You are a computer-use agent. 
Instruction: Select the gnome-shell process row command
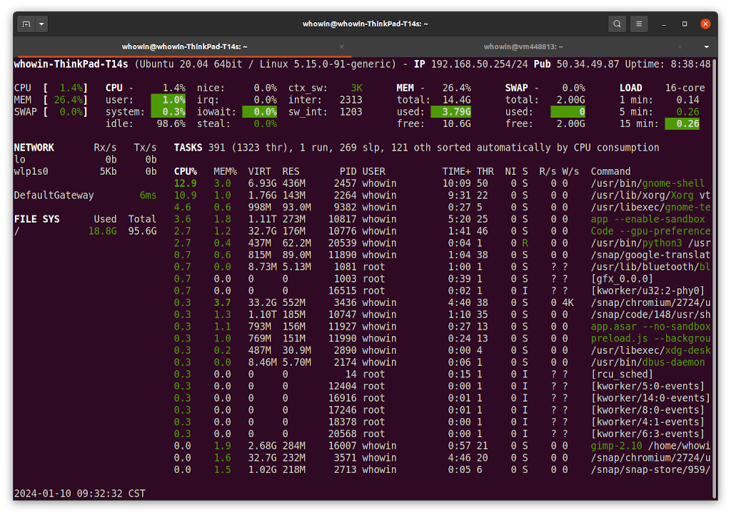[647, 183]
